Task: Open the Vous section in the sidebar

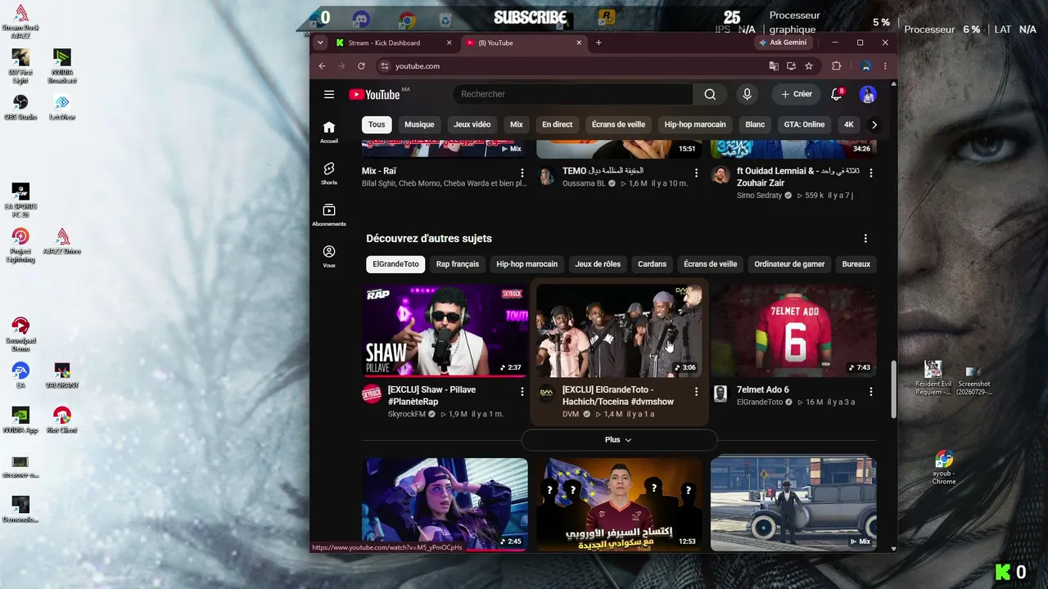Action: pyautogui.click(x=329, y=257)
